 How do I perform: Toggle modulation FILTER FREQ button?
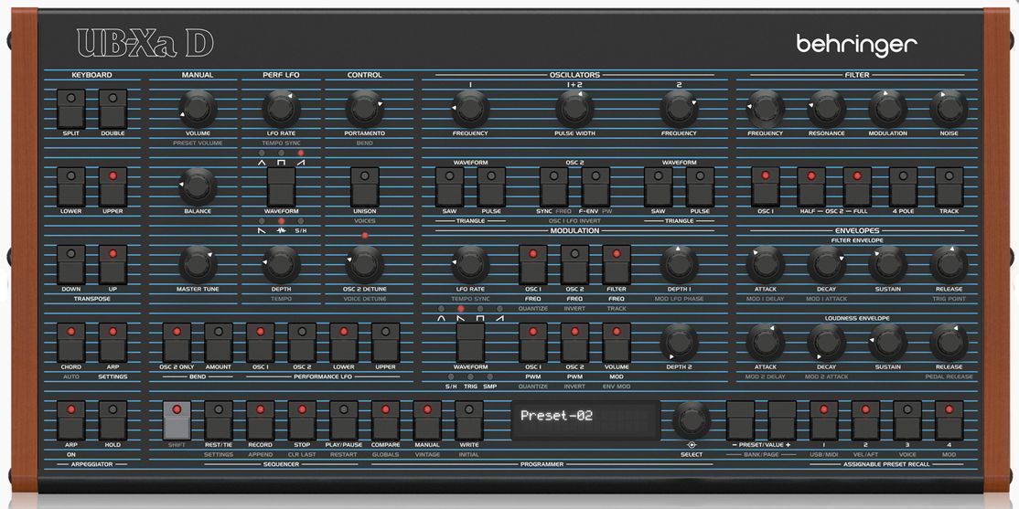617,264
